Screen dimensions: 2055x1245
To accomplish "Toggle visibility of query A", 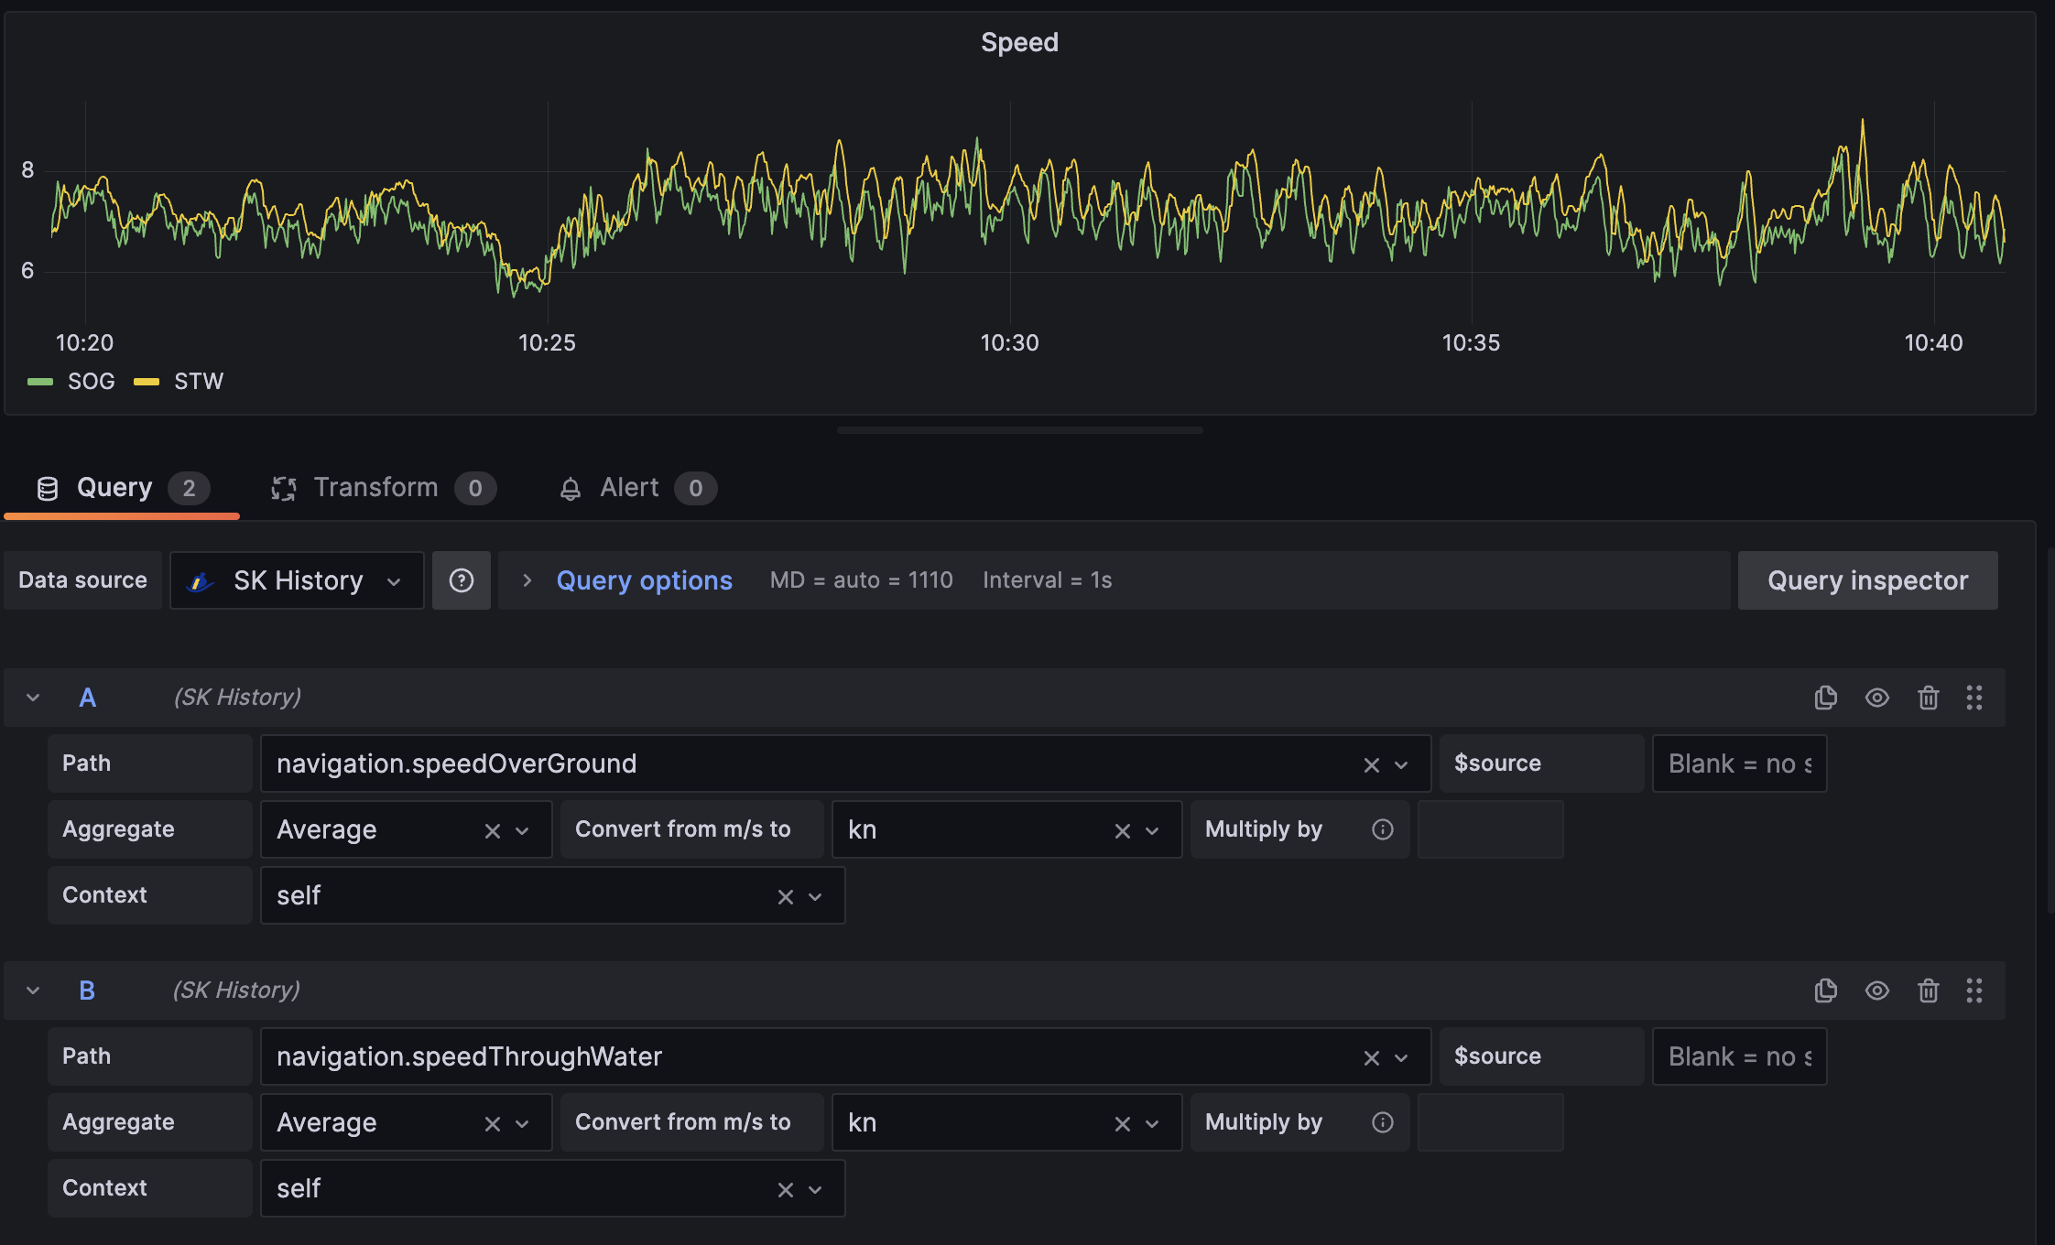I will pyautogui.click(x=1877, y=698).
